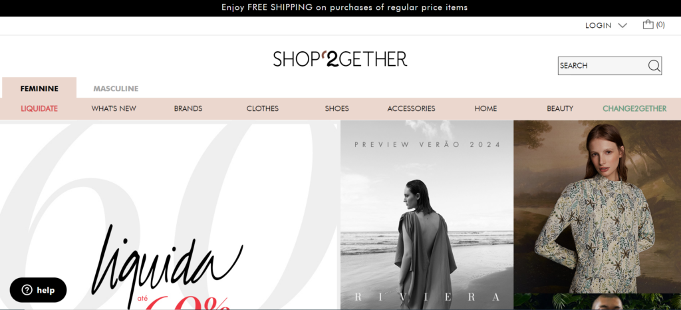
Task: Open the ACCESSORIES category
Action: pyautogui.click(x=411, y=108)
